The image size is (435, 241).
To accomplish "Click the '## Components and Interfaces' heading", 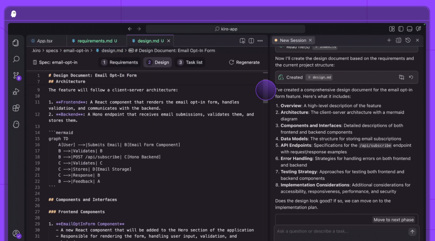I will coord(83,199).
